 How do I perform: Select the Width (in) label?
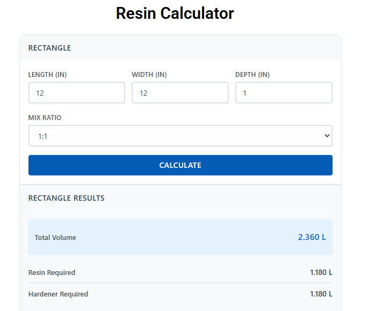click(150, 75)
